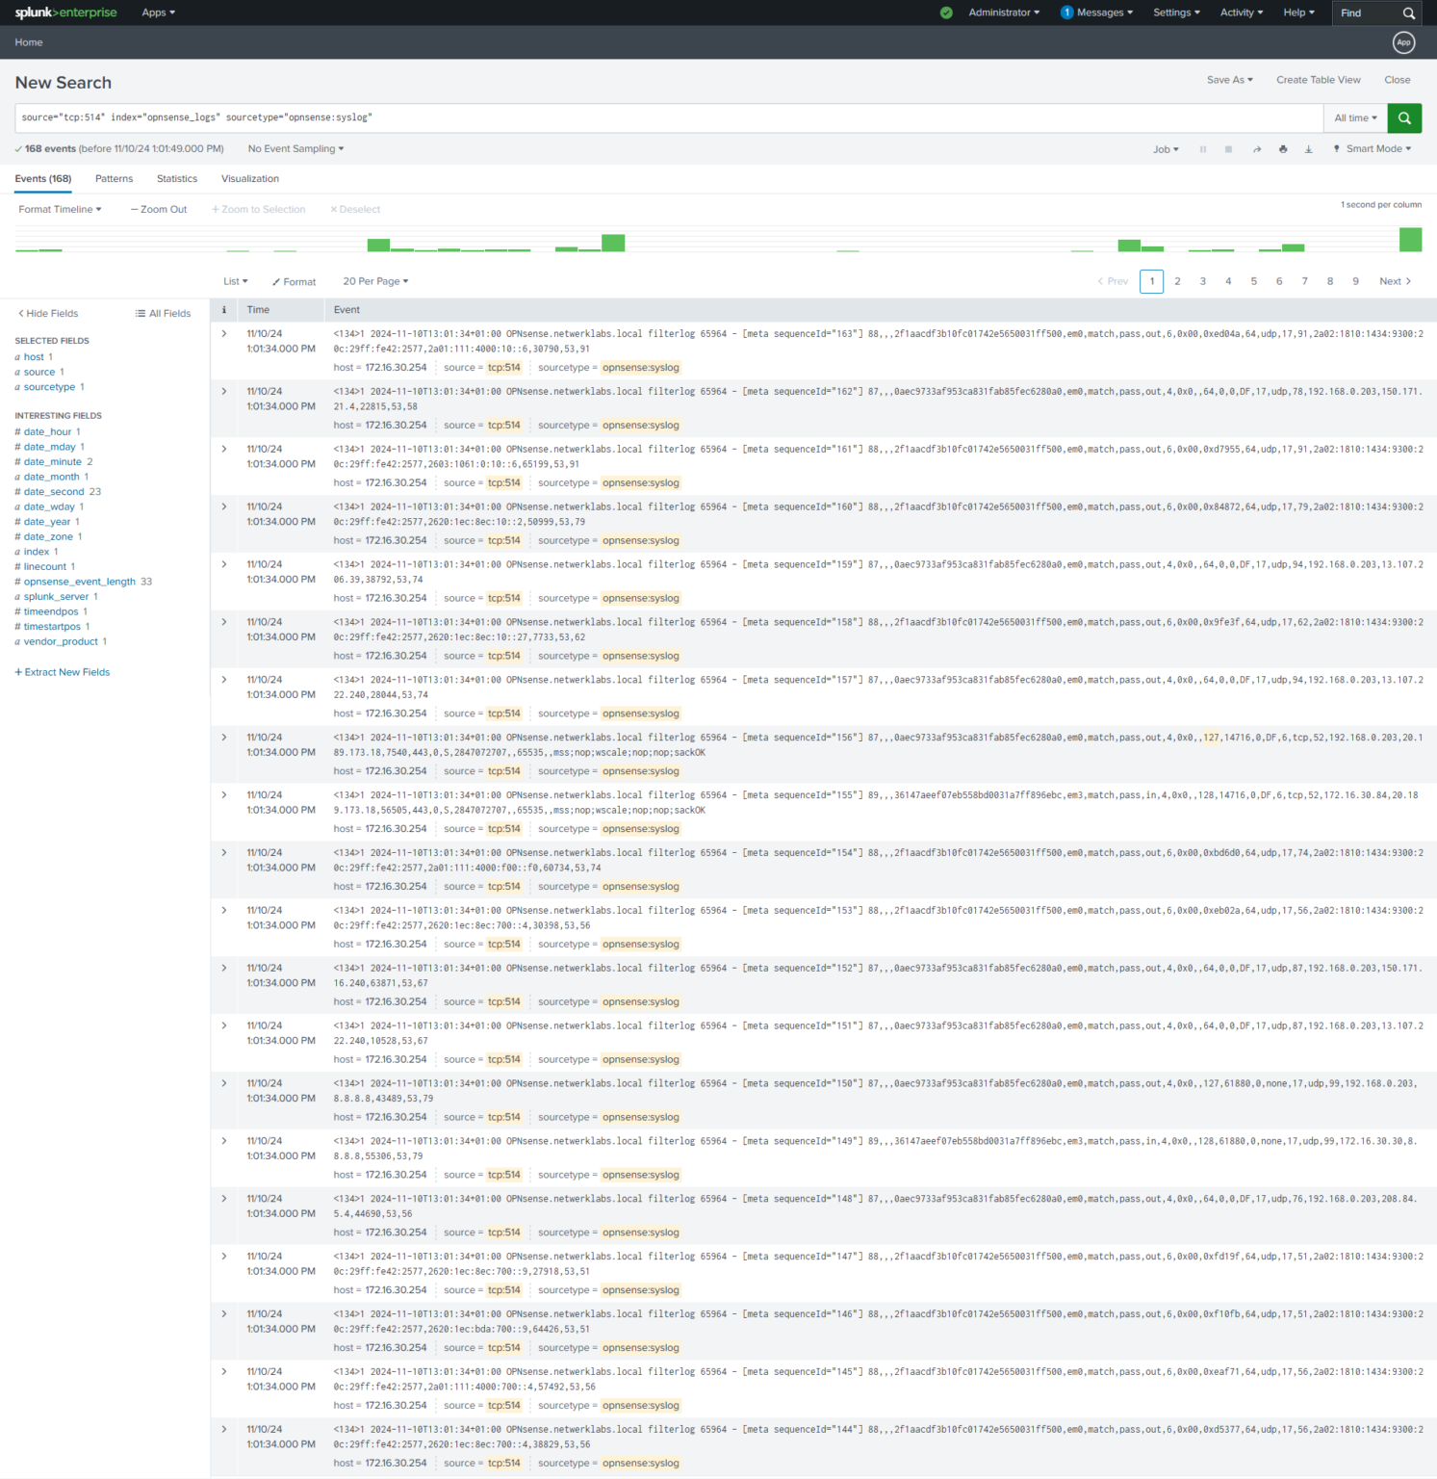Go to results page 2
This screenshot has width=1437, height=1479.
click(1177, 281)
